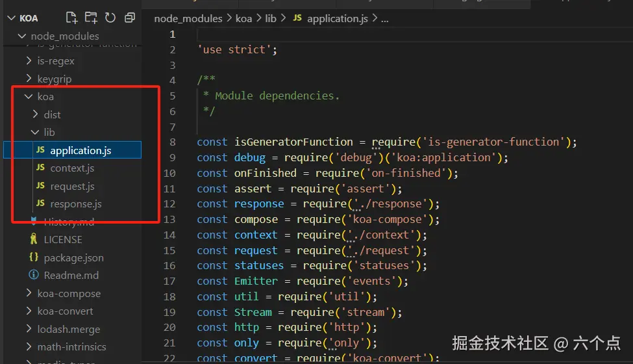Click the breadcrumb ellipsis after application.js
Image resolution: width=633 pixels, height=364 pixels.
385,19
